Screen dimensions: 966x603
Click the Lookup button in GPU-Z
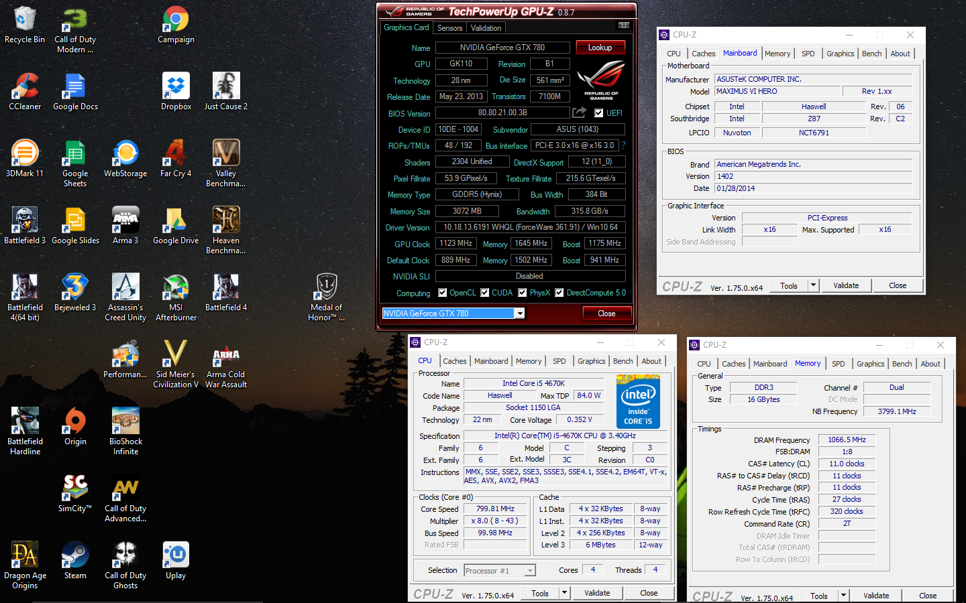[600, 48]
